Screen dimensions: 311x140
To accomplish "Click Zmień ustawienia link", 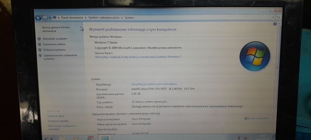I will (x=258, y=118).
